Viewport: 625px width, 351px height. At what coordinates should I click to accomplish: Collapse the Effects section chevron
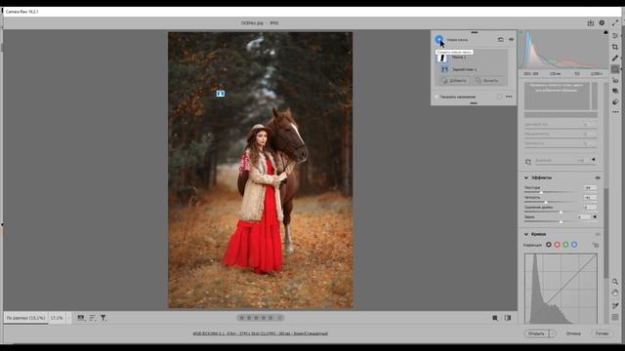tap(526, 177)
